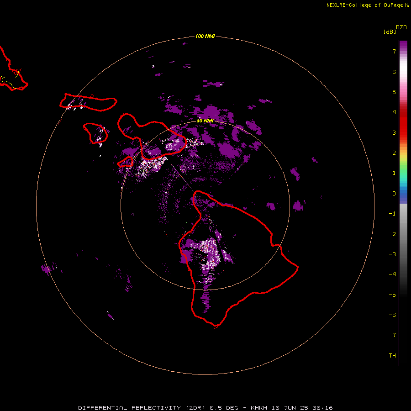Click the -2 value on color scale
Screen dimensions: 411x411
coord(392,234)
